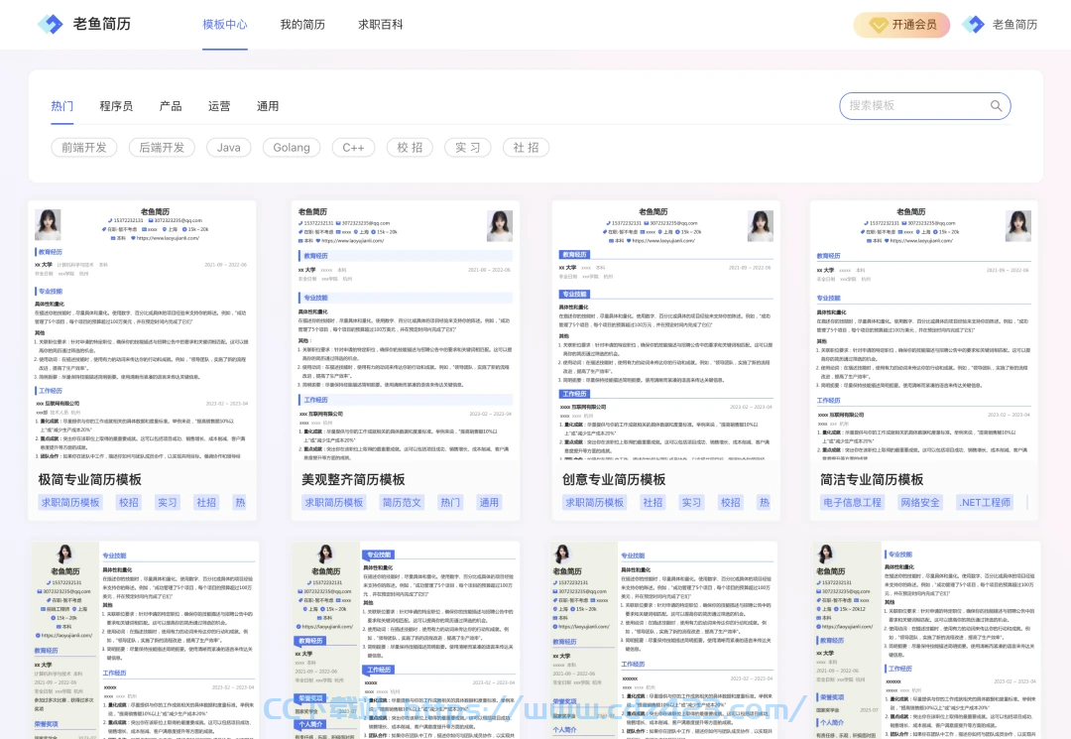Filter templates by Golang tag
Image resolution: width=1071 pixels, height=739 pixels.
pyautogui.click(x=292, y=148)
